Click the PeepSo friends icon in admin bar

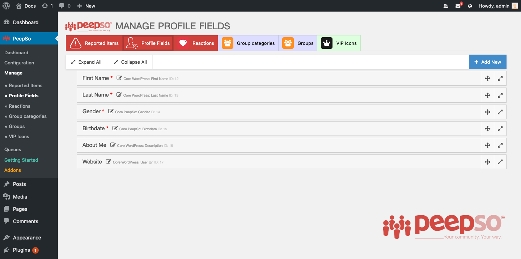(446, 6)
